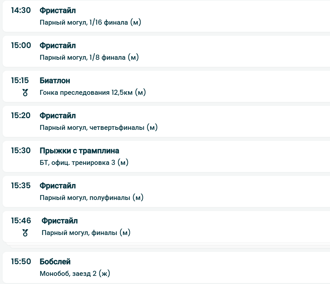Click the 15:30 time label
Screen dimensions: 330x284
point(21,151)
